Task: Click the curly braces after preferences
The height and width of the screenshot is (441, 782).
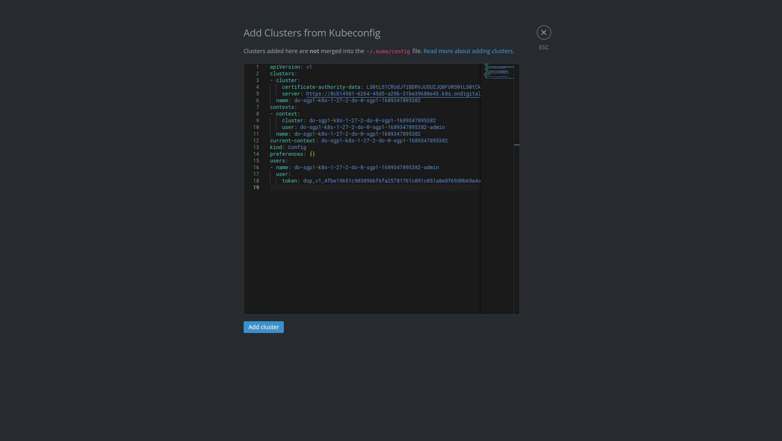Action: pyautogui.click(x=312, y=154)
